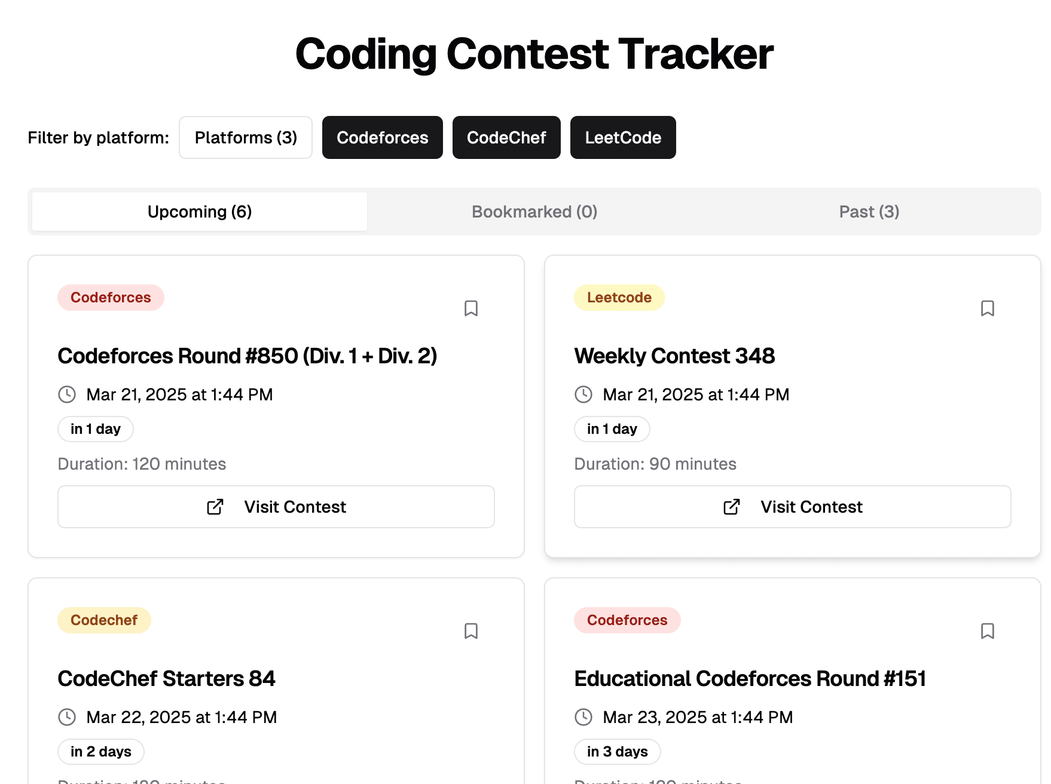Click the clock icon on Codeforces Round #850
1051x784 pixels.
coord(66,394)
